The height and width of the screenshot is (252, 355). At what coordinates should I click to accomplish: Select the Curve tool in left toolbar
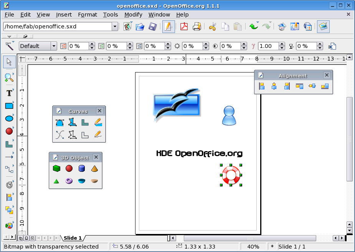click(x=9, y=144)
